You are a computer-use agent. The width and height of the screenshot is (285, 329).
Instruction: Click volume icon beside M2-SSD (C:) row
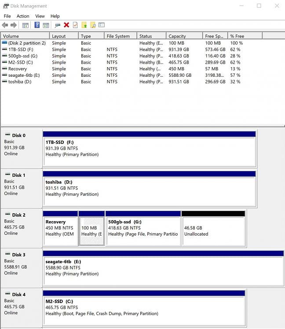coord(5,62)
